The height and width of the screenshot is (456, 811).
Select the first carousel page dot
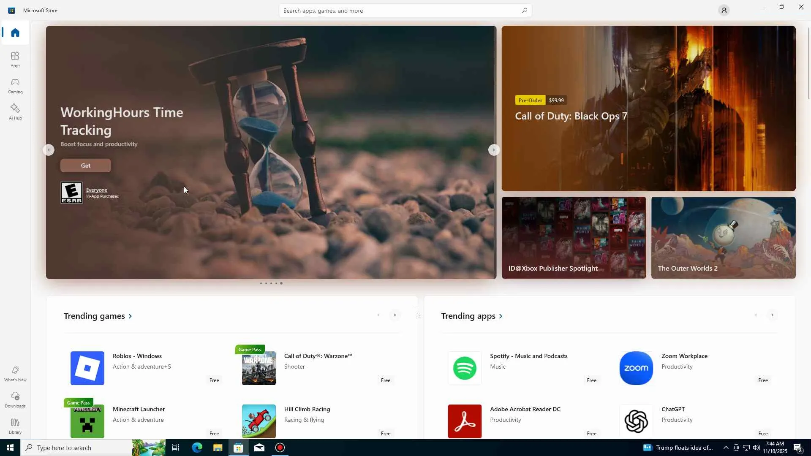coord(261,283)
